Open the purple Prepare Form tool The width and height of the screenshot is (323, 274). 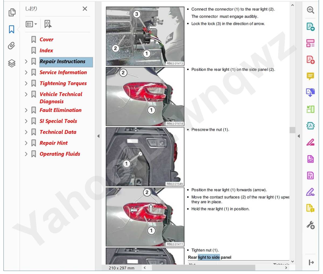point(310,175)
